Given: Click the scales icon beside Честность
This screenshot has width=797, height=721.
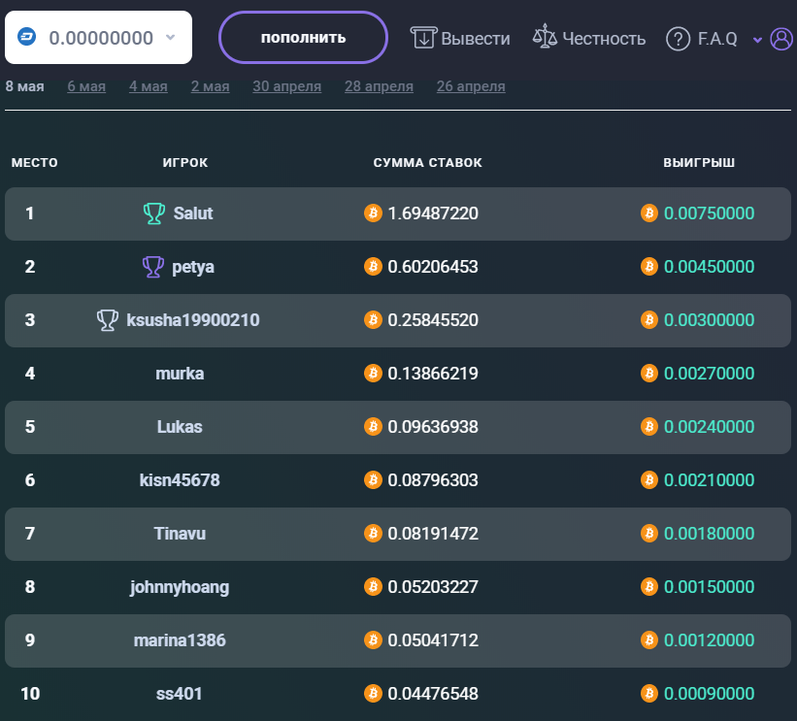Looking at the screenshot, I should pos(545,37).
